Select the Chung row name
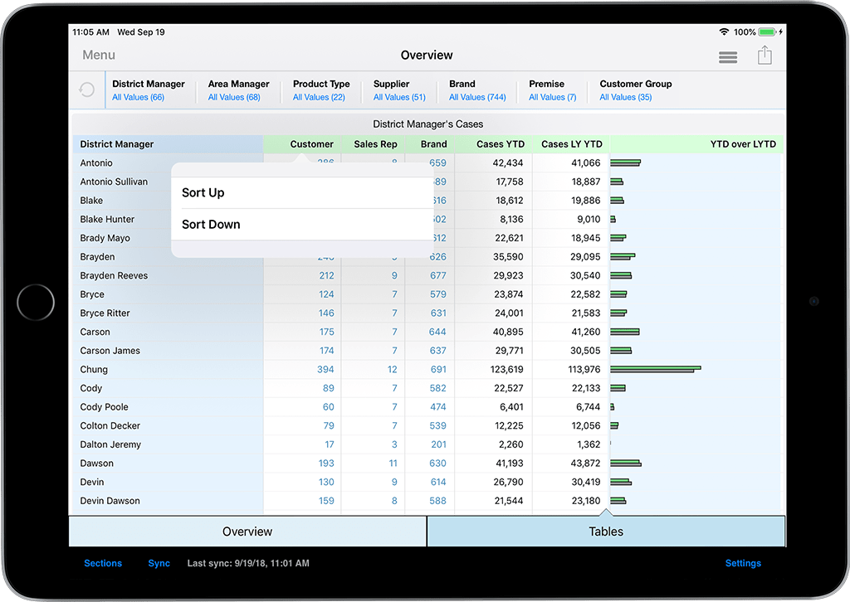Image resolution: width=850 pixels, height=602 pixels. pyautogui.click(x=94, y=369)
